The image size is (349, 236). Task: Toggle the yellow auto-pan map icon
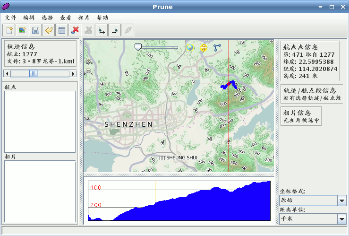(204, 48)
